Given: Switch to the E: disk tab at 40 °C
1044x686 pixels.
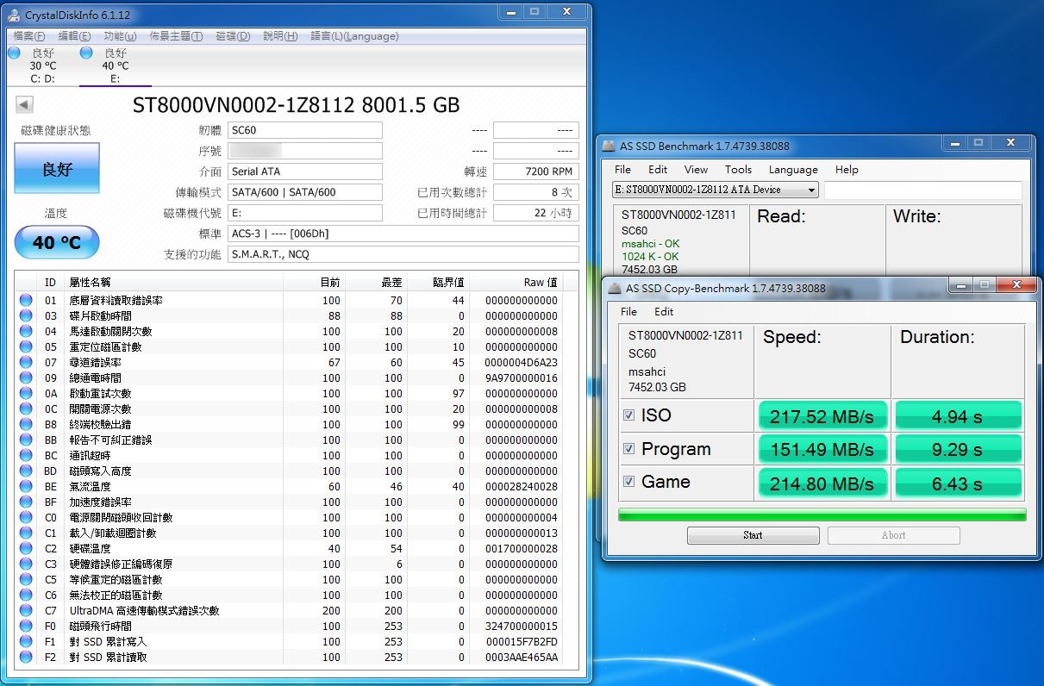Looking at the screenshot, I should coord(115,65).
